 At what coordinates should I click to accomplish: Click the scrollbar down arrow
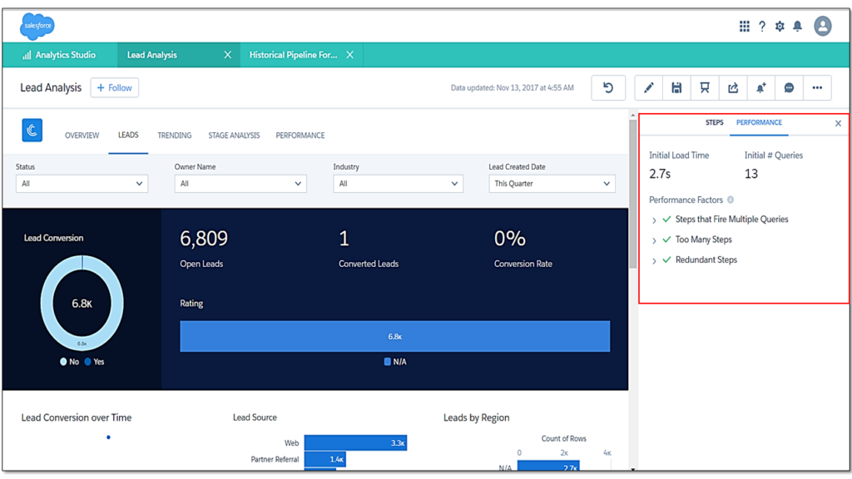point(632,469)
